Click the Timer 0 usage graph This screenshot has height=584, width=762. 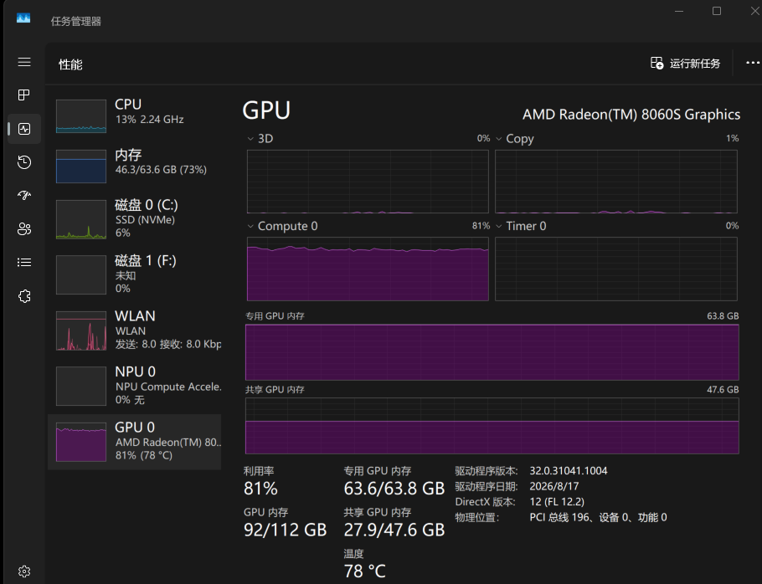tap(616, 269)
